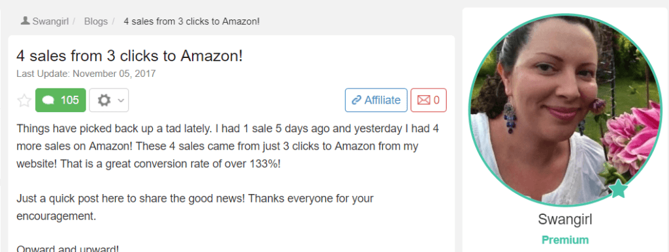Click the Premium membership label
The image size is (669, 252).
coord(565,240)
